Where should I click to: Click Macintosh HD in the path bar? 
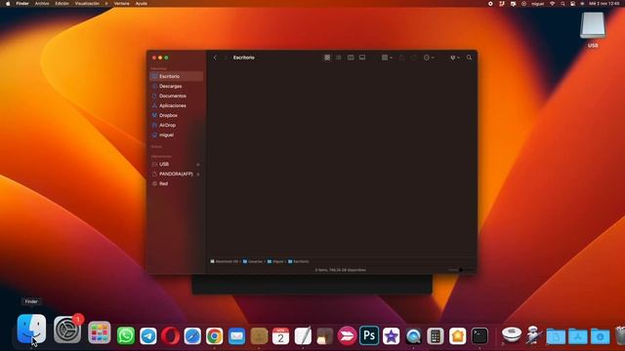[x=224, y=261]
